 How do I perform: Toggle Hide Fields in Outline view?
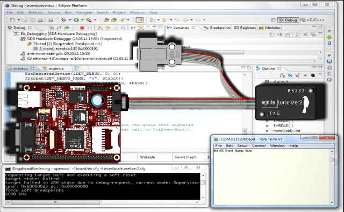click(x=290, y=75)
